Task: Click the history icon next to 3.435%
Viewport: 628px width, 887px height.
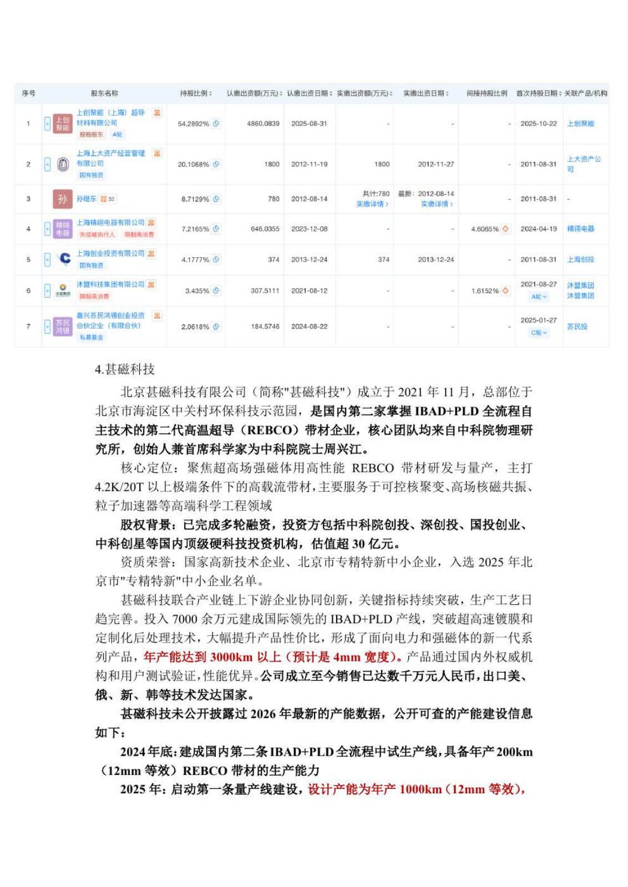Action: tap(216, 290)
